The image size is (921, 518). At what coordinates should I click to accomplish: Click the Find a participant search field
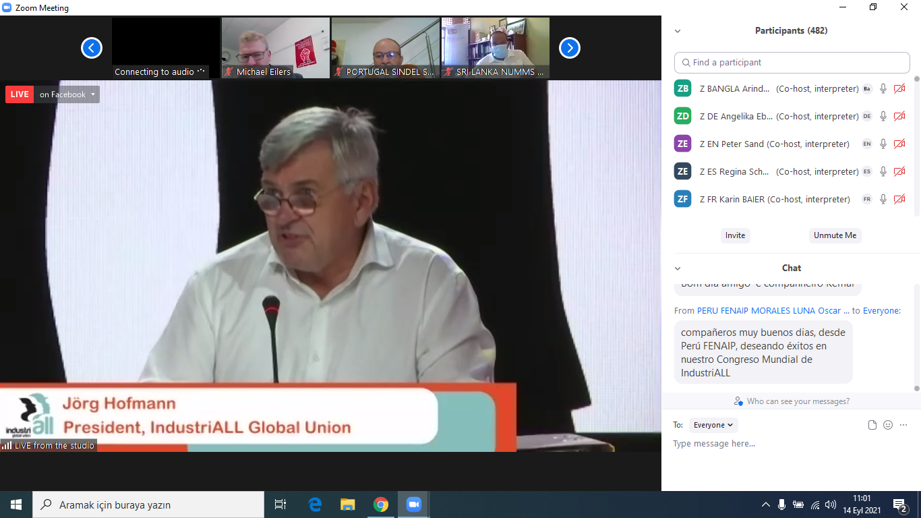[x=792, y=63]
